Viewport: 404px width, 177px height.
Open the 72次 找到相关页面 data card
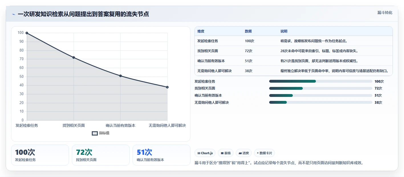coord(101,155)
